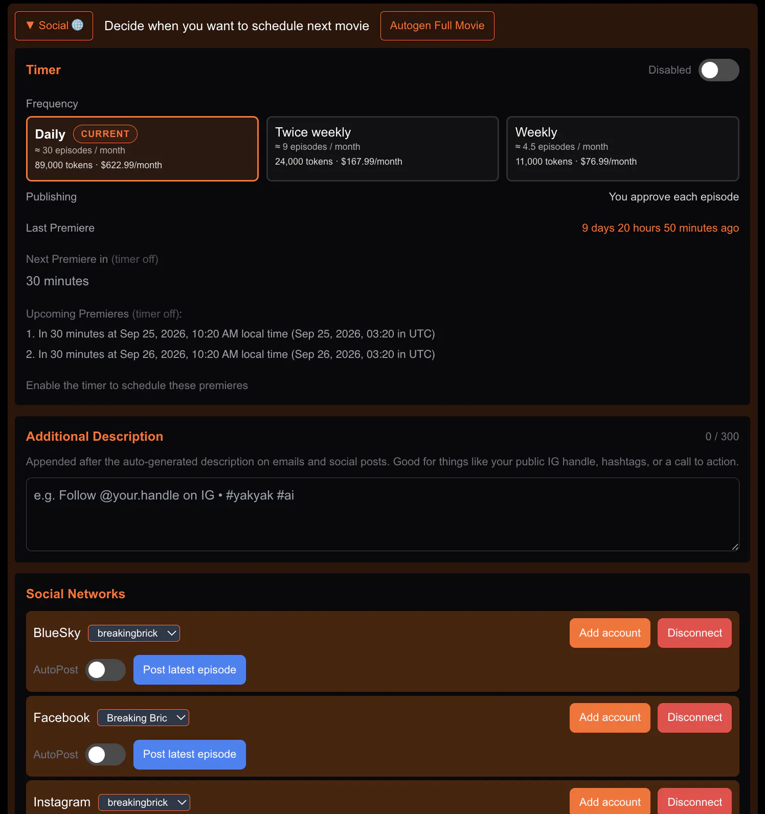The image size is (765, 814).
Task: Open the Instagram account dropdown
Action: point(144,802)
